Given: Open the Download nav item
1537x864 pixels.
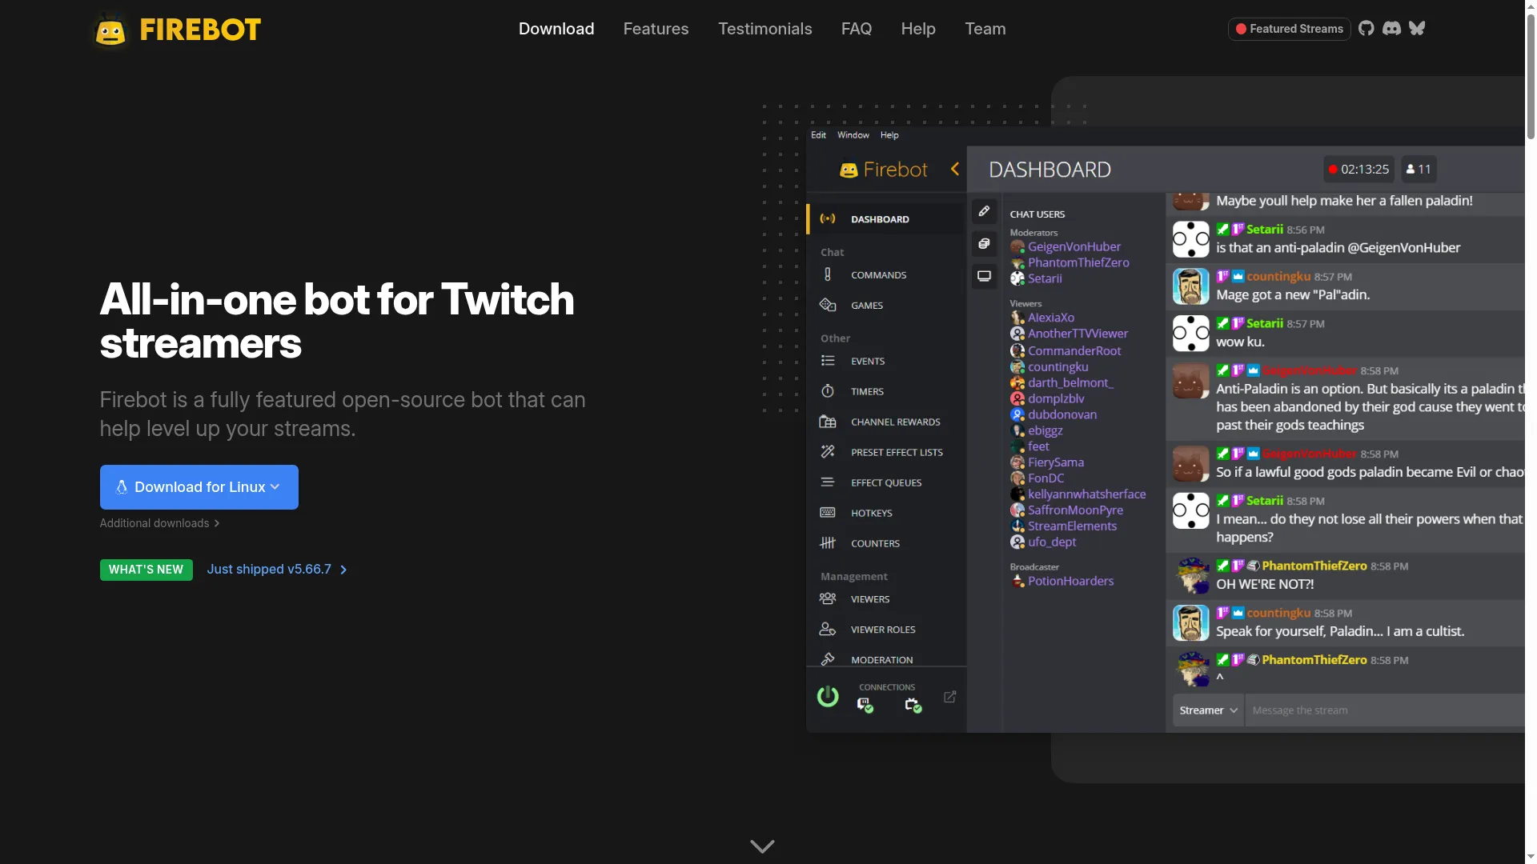Looking at the screenshot, I should [556, 29].
